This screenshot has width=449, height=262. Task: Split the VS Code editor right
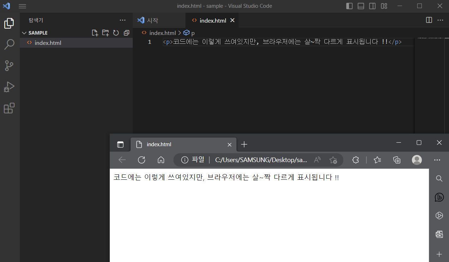pos(429,20)
